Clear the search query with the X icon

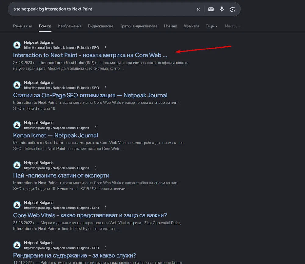pyautogui.click(x=198, y=9)
